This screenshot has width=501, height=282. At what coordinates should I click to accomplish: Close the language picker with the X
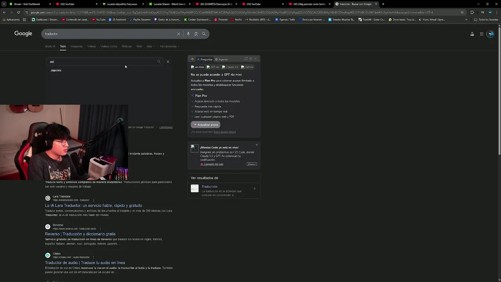tap(168, 61)
